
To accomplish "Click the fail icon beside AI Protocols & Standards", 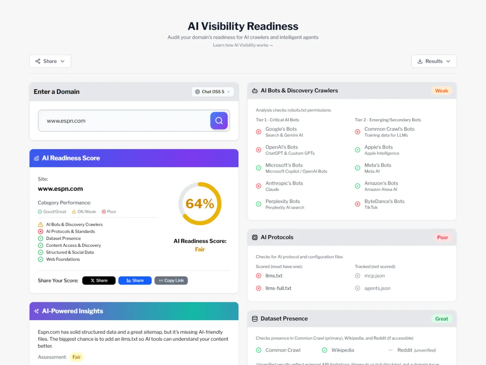I will [x=41, y=232].
